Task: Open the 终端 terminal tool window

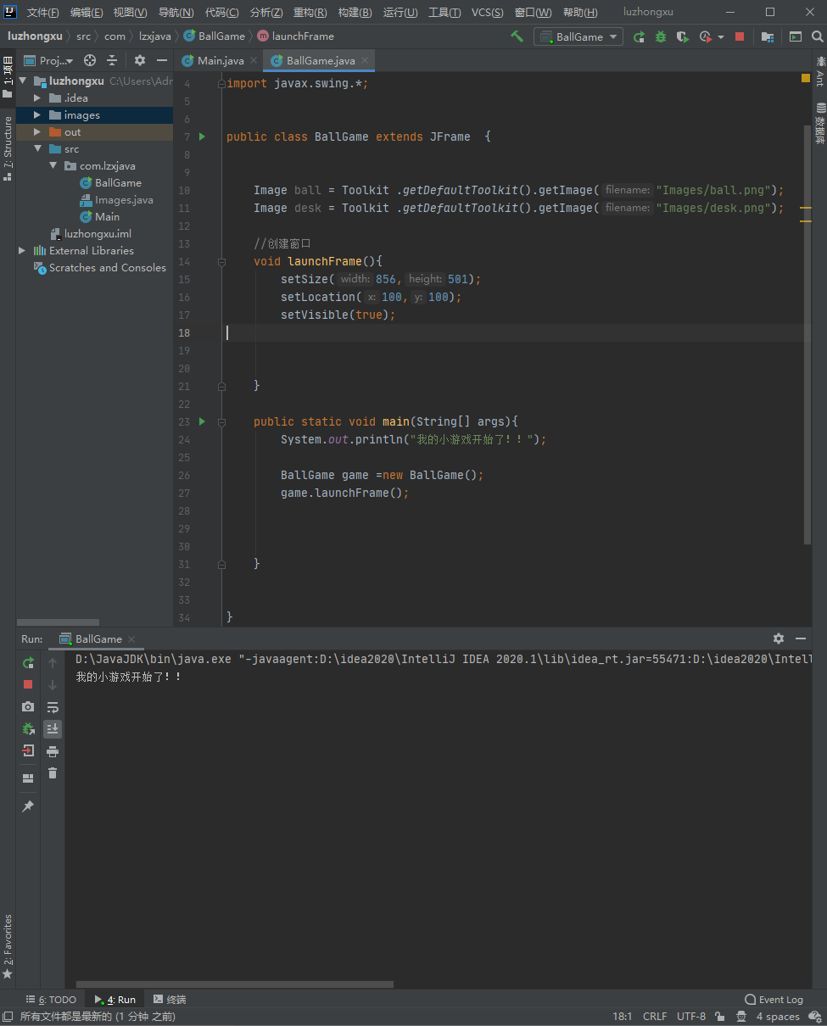Action: click(x=169, y=1000)
